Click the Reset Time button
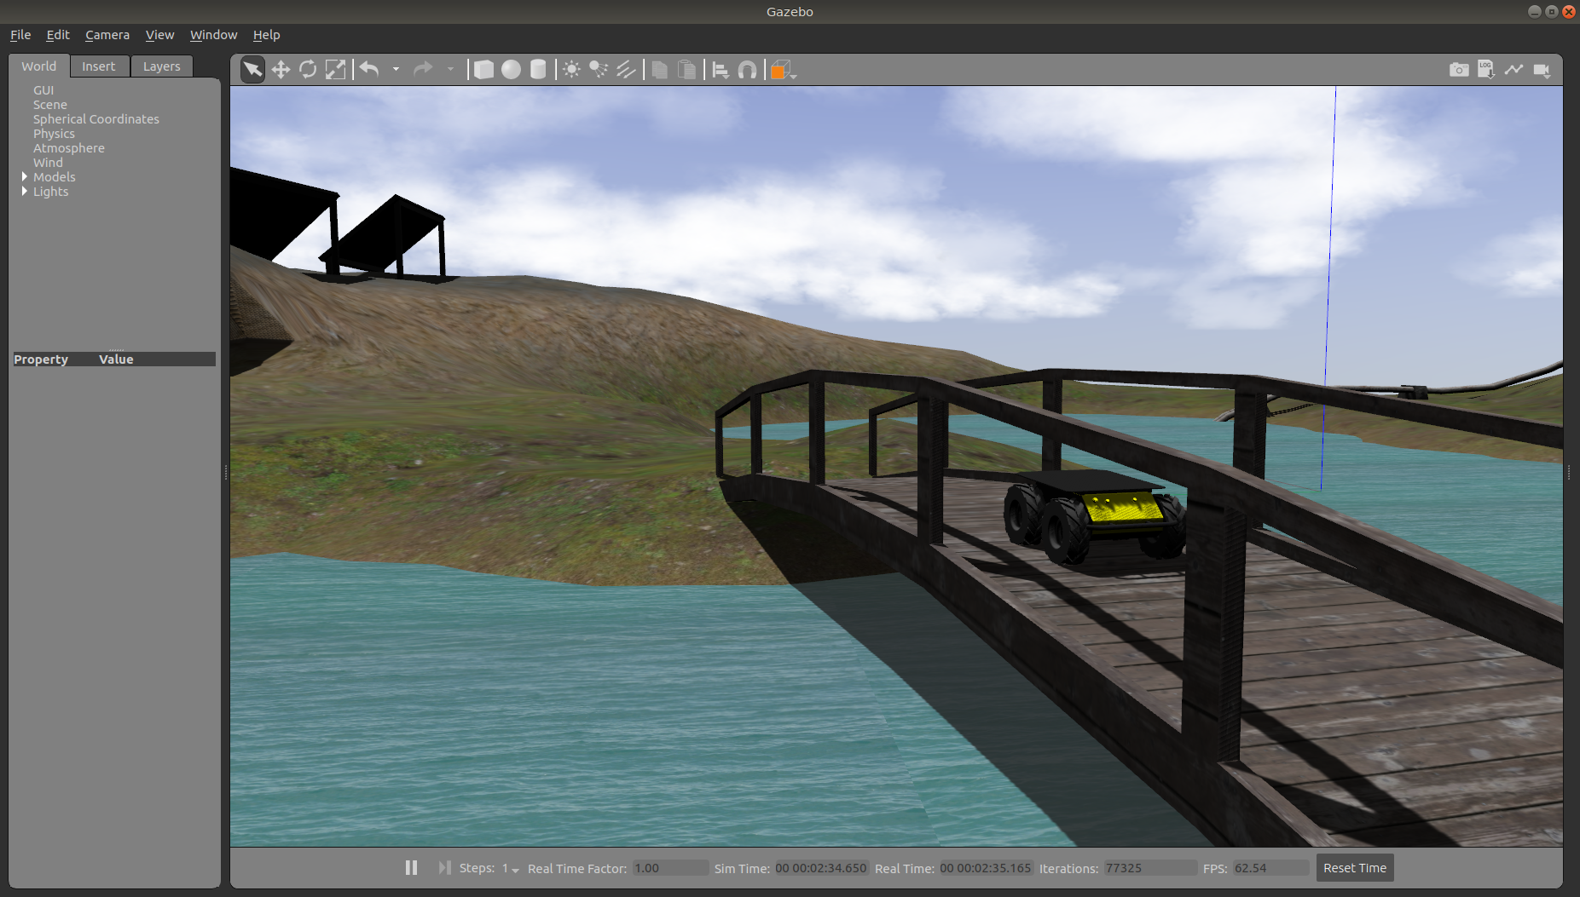The height and width of the screenshot is (897, 1580). click(x=1354, y=868)
